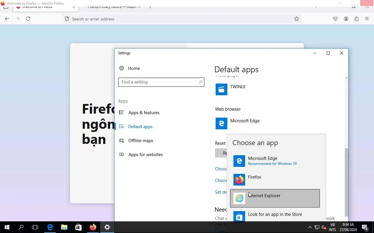The image size is (374, 233).
Task: Click Edge icon in Choose an app popup
Action: pyautogui.click(x=239, y=161)
